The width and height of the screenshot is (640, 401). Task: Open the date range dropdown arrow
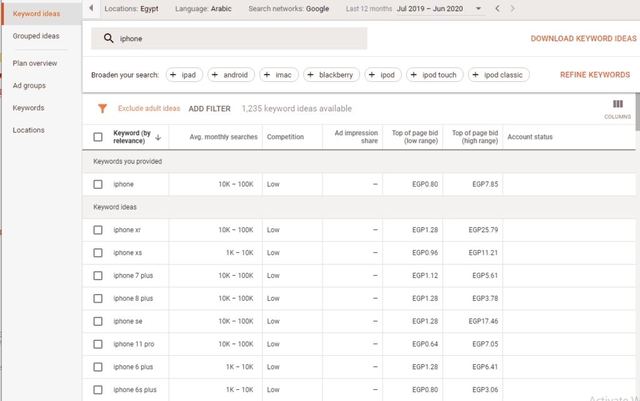[x=478, y=9]
